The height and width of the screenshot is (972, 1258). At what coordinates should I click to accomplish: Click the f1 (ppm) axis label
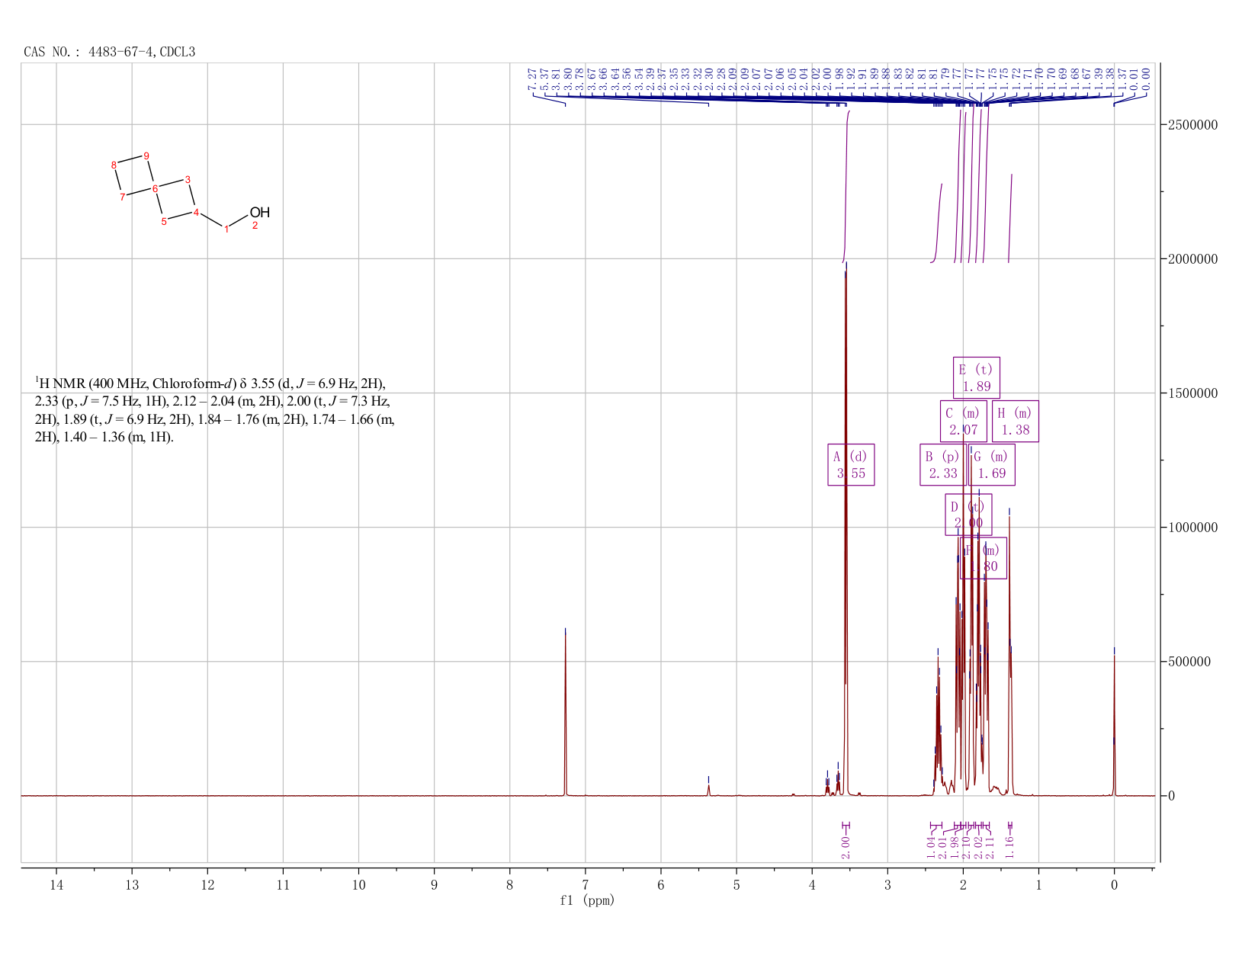(587, 900)
